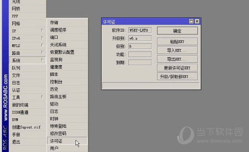Choose 关闭系统 submenu entry

tap(67, 45)
